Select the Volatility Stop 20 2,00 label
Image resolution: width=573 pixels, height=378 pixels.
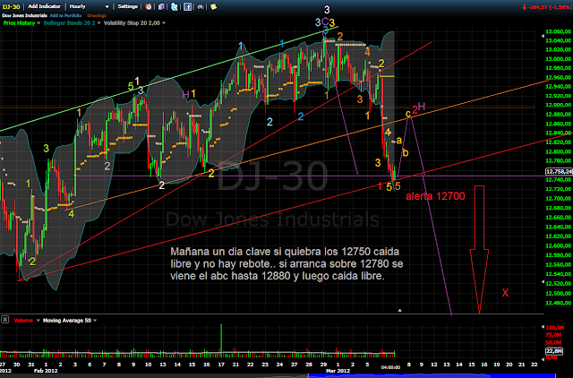tap(132, 23)
